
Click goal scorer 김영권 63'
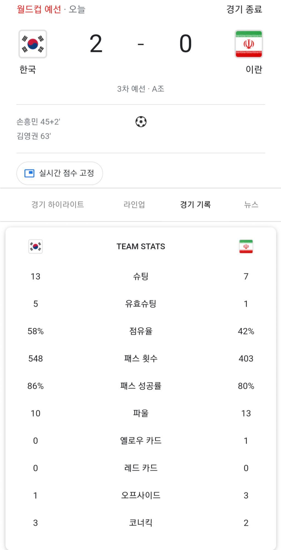[x=34, y=136]
